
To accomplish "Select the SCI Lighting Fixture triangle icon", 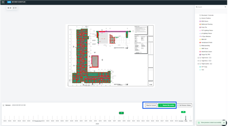I will point(200,30).
